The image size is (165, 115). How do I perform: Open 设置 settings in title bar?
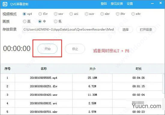[x=130, y=4]
